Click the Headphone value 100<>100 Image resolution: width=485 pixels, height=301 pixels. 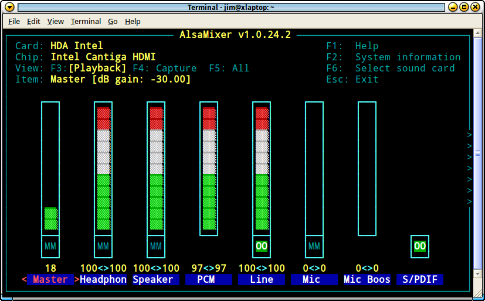pyautogui.click(x=103, y=268)
